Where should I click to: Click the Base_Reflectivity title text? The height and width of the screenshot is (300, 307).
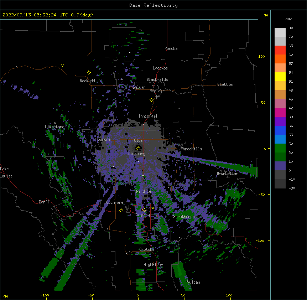coord(153,5)
